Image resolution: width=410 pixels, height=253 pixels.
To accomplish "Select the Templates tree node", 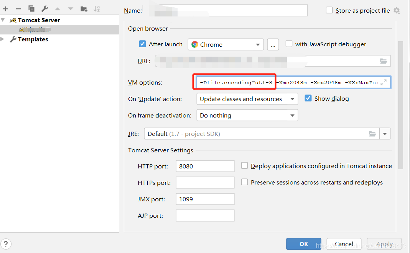I will (33, 39).
